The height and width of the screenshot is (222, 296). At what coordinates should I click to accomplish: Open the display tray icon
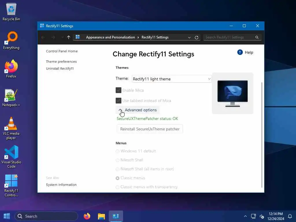tap(253, 216)
